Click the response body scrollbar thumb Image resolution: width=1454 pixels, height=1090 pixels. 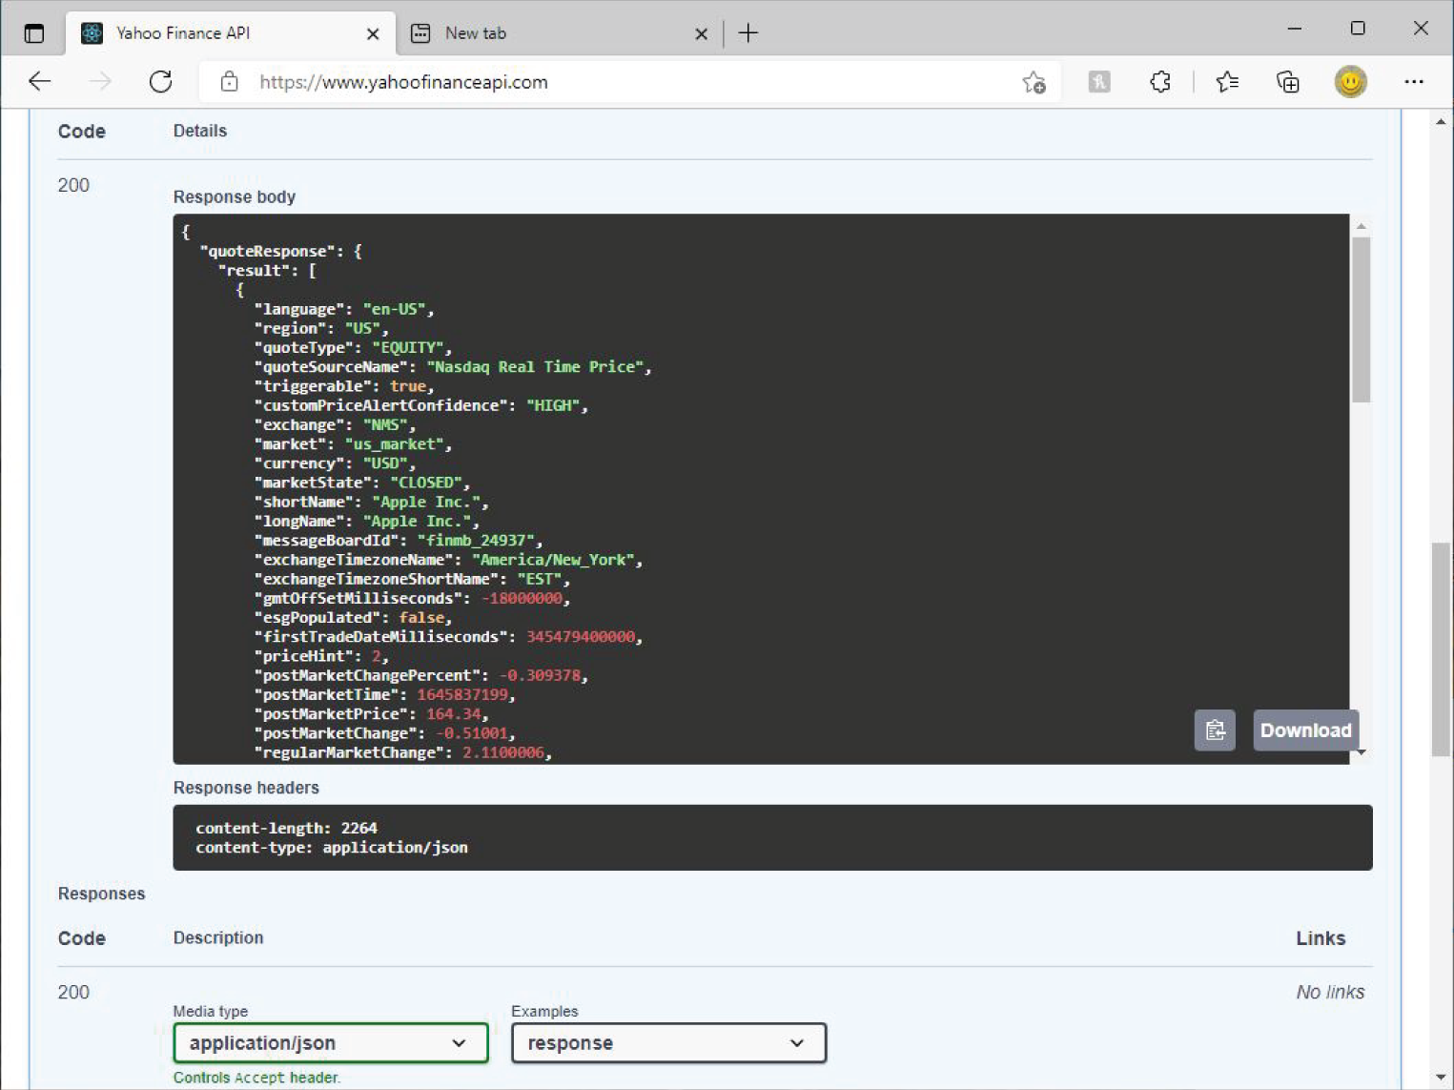1361,319
